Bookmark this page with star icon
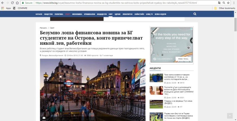237x121 pixels. (x=228, y=3)
